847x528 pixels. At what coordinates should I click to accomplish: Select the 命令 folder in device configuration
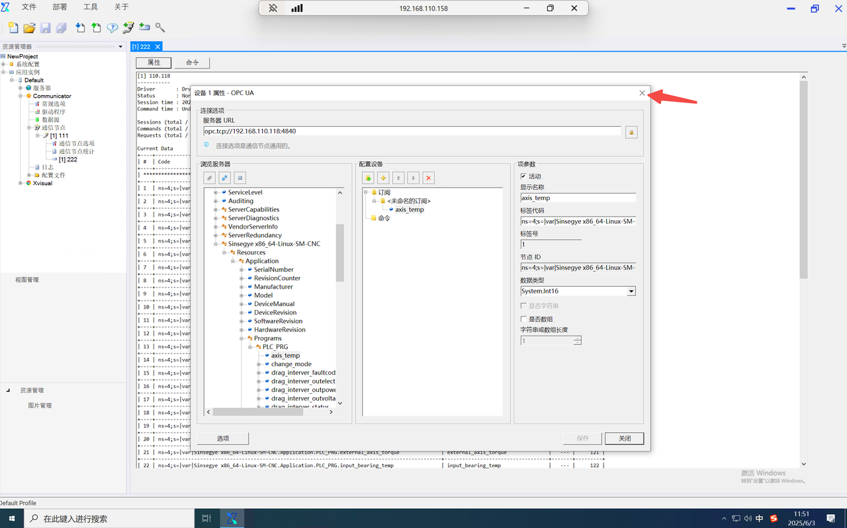pyautogui.click(x=384, y=218)
